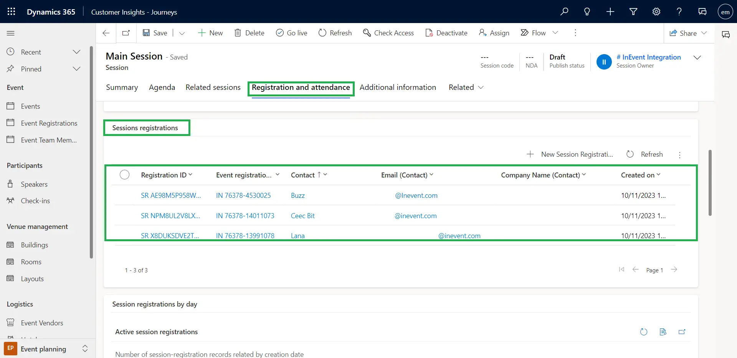This screenshot has height=358, width=737.
Task: Go back with the left arrow
Action: click(x=106, y=33)
